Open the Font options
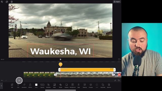Image resolution: width=162 pixels, height=91 pixels. [18, 86]
